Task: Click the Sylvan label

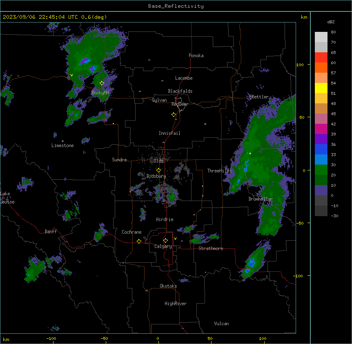Action: (159, 100)
